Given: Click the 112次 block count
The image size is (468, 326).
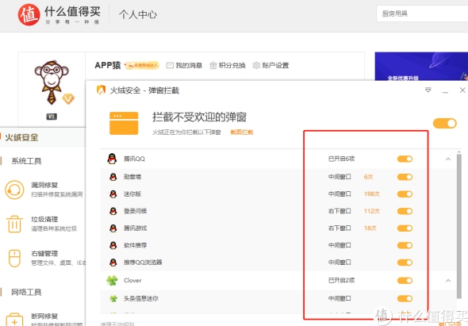Looking at the screenshot, I should 372,211.
